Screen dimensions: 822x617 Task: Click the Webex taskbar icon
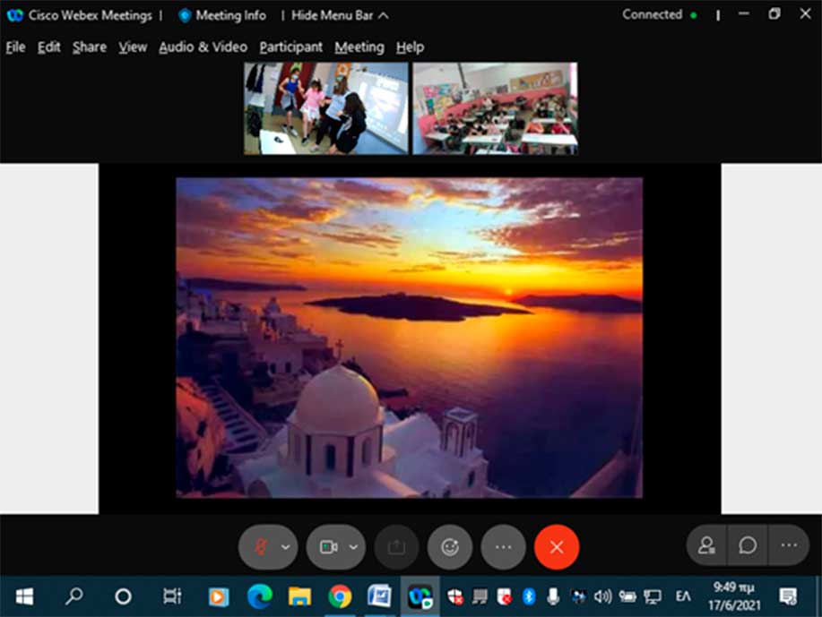tap(420, 596)
